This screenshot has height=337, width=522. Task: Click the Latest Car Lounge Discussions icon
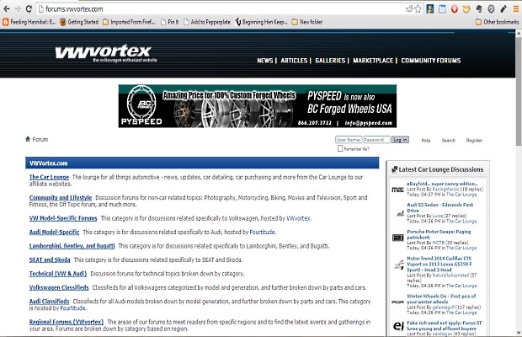(x=395, y=169)
